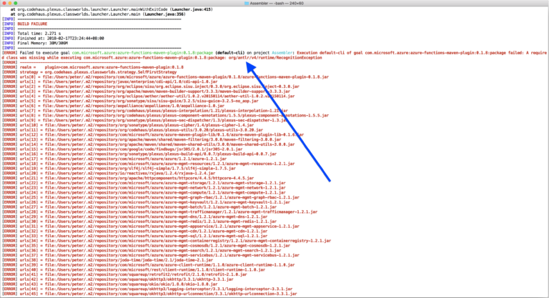Viewport: 549px width, 298px height.
Task: Click the urls[31] azure-mgmt-appservice line
Action: 151,227
